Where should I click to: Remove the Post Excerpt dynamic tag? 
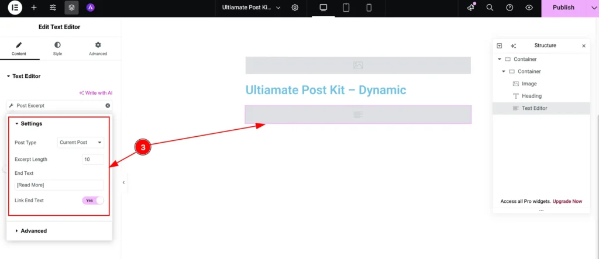[108, 106]
